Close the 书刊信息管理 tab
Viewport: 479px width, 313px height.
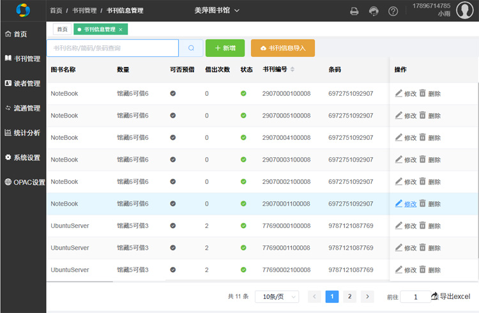click(121, 29)
